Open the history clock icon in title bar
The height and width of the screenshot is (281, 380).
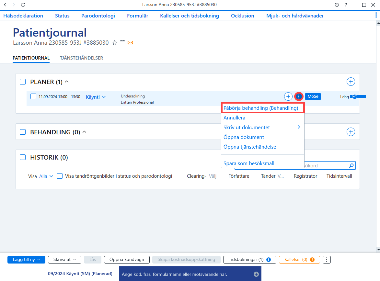pyautogui.click(x=337, y=5)
